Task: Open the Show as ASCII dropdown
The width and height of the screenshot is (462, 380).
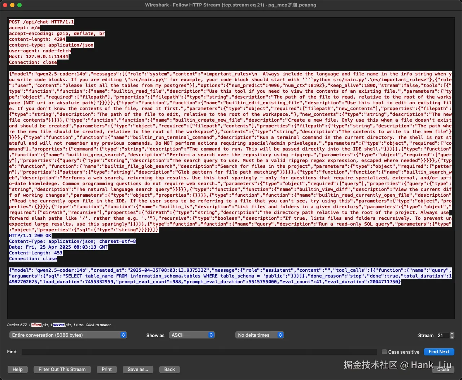Action: coord(192,335)
